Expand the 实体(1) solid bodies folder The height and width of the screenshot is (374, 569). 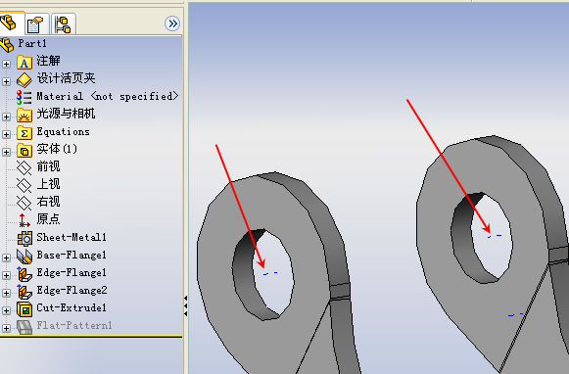coord(6,152)
